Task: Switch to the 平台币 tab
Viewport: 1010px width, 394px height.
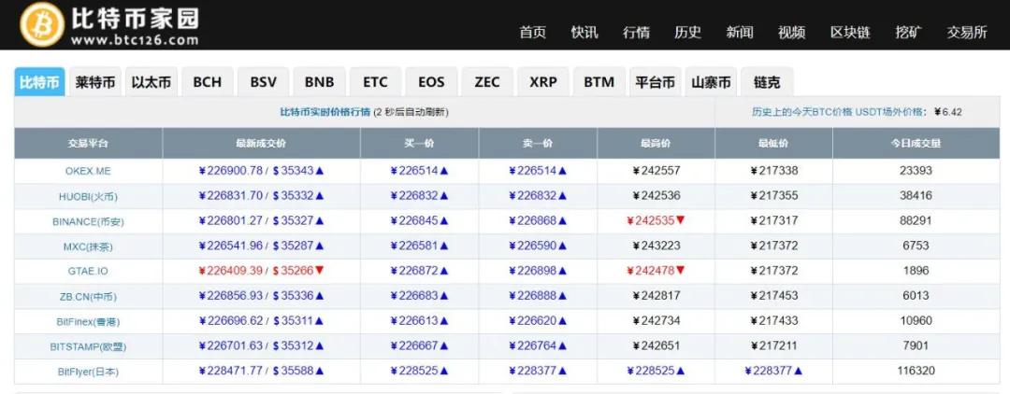Action: tap(656, 82)
